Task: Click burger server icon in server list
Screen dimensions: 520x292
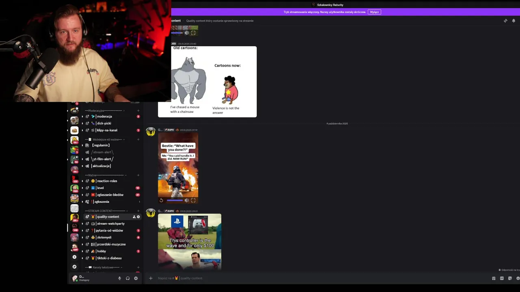Action: point(74,130)
